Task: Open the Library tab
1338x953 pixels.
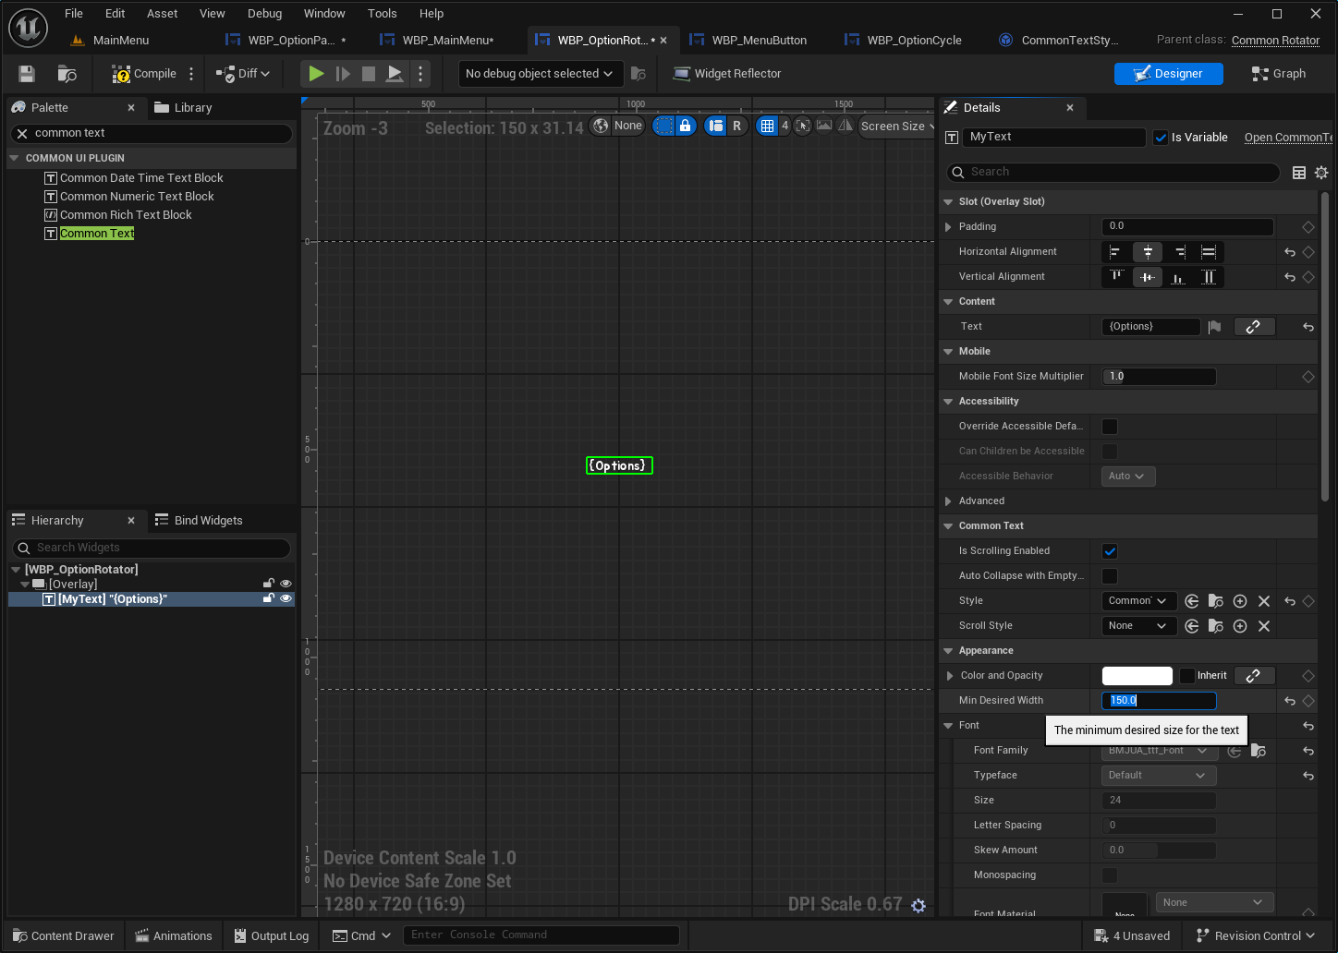Action: coord(183,108)
